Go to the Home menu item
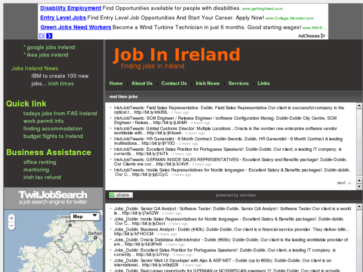The width and height of the screenshot is (363, 272). (116, 83)
